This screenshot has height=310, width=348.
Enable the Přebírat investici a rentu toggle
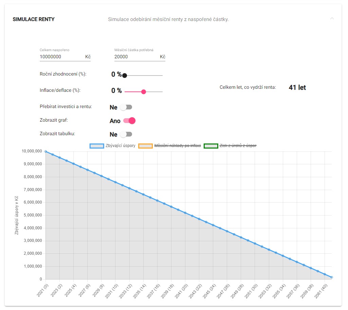pyautogui.click(x=126, y=107)
